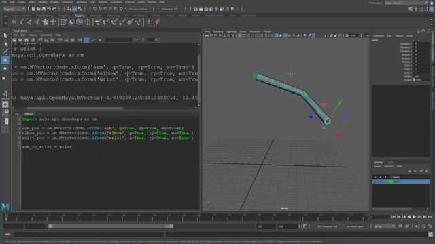The height and width of the screenshot is (244, 435).
Task: Select the arrow Select tool in the toolbox
Action: (x=5, y=35)
